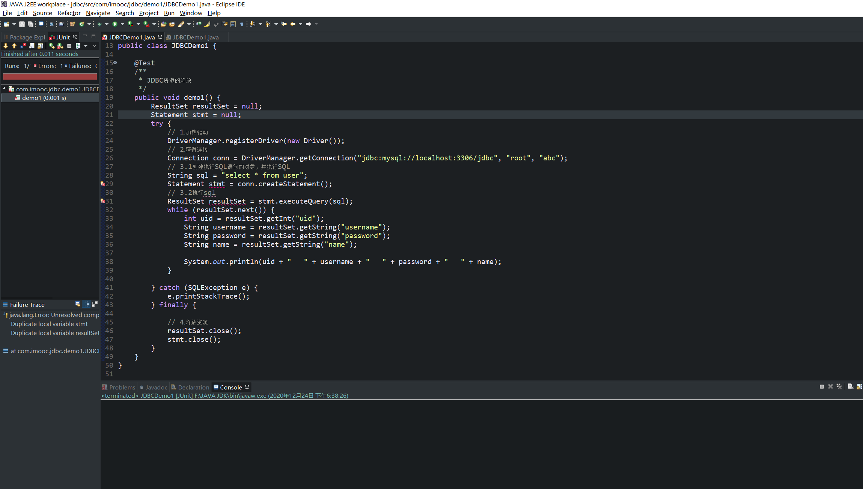Open the Javadoc tab
This screenshot has width=863, height=489.
point(153,387)
